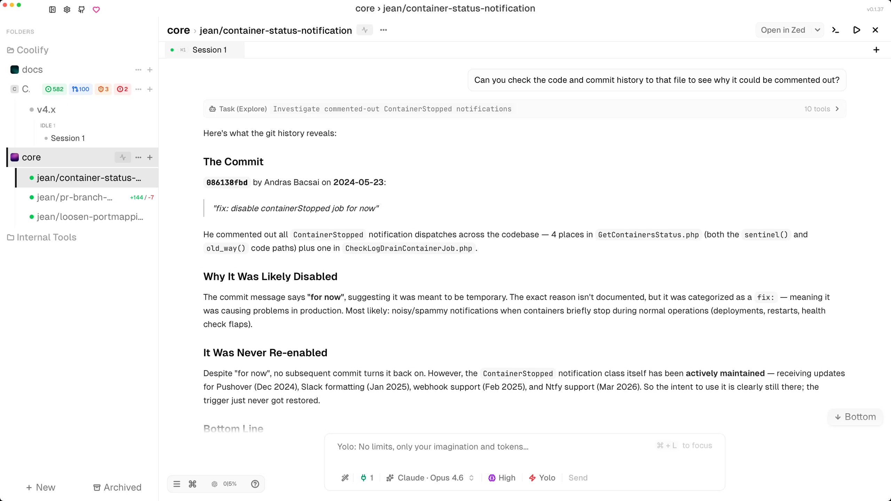Toggle the High reasoning effort setting
Screen dimensions: 891x501
click(501, 478)
